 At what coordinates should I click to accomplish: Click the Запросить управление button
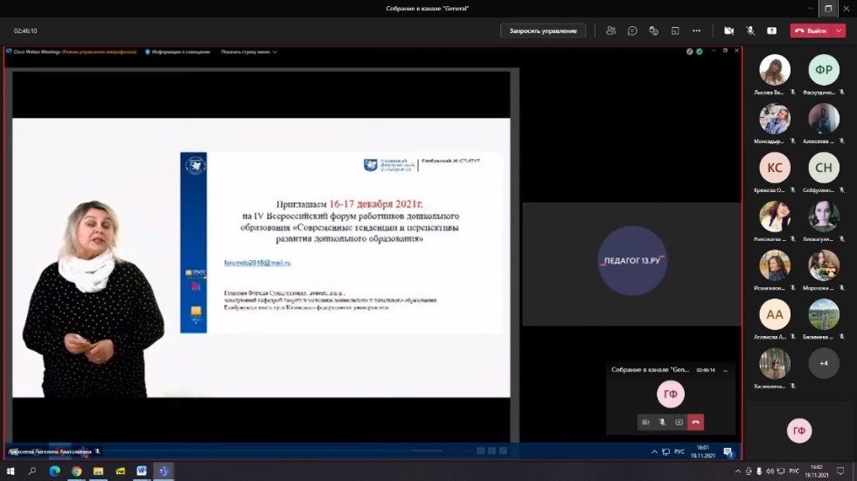coord(542,31)
